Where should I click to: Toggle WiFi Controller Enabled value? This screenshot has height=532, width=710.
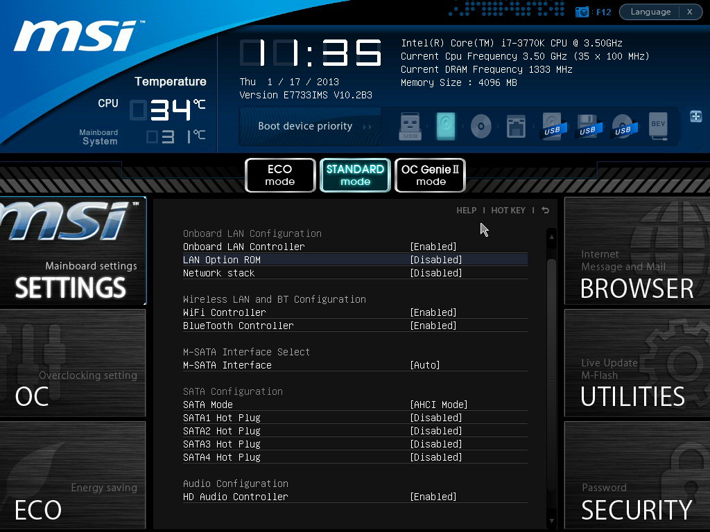click(x=433, y=312)
